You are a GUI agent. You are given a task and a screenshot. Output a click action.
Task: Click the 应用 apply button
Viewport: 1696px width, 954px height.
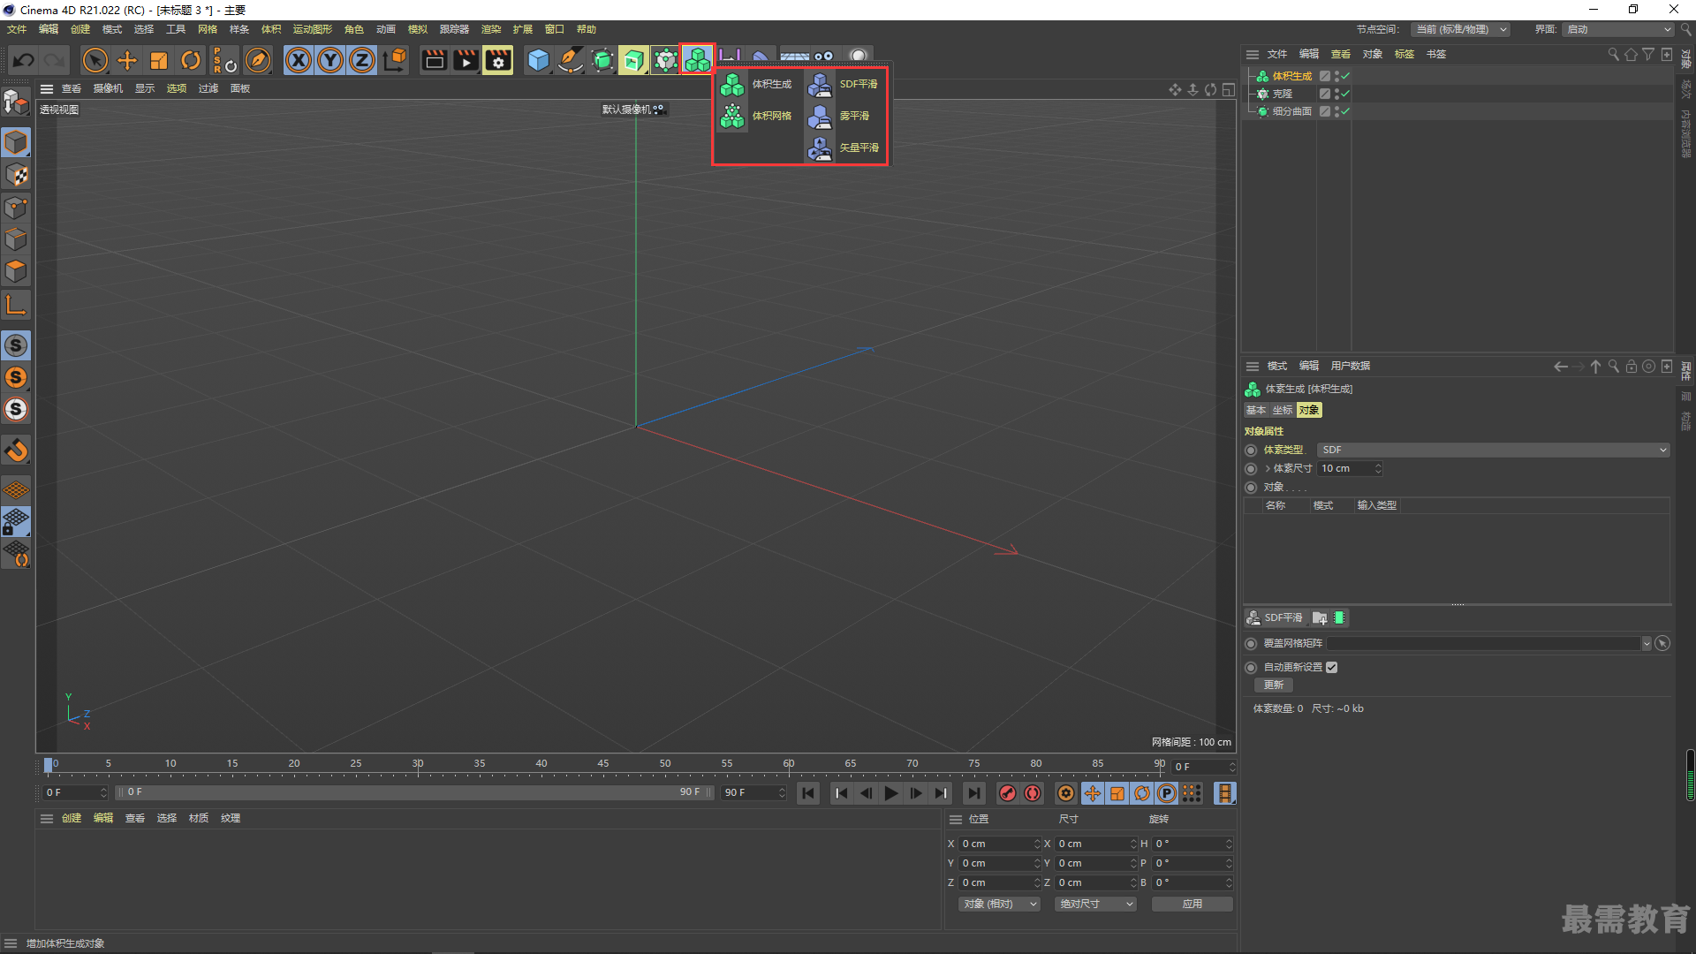click(x=1192, y=904)
